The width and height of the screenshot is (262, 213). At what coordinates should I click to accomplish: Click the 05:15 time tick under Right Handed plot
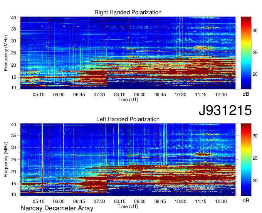pos(39,95)
